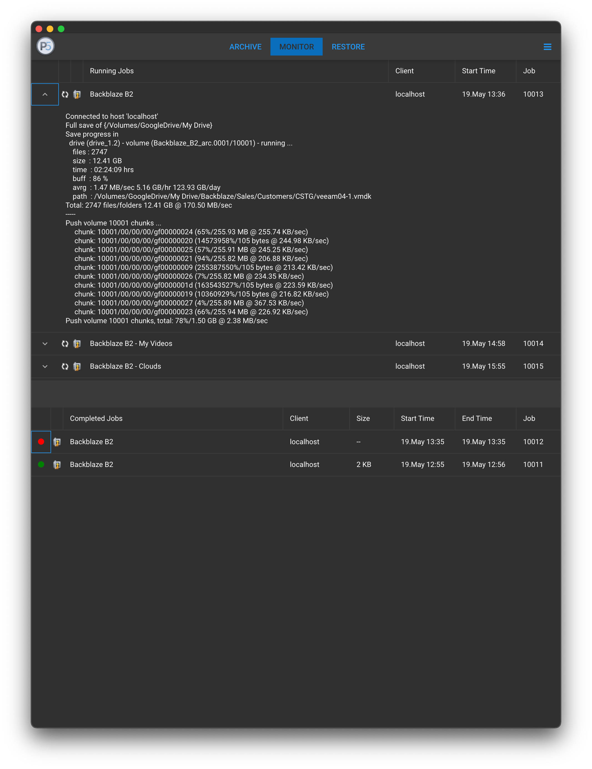Click the 'size : 12.41 GB' line
The image size is (592, 769).
(x=97, y=161)
